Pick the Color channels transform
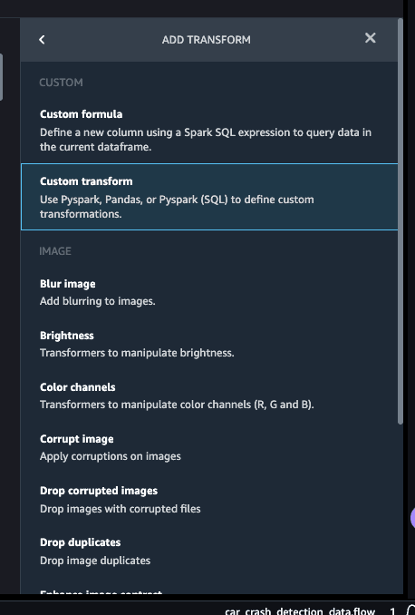Screen dimensions: 415x615 [x=209, y=395]
